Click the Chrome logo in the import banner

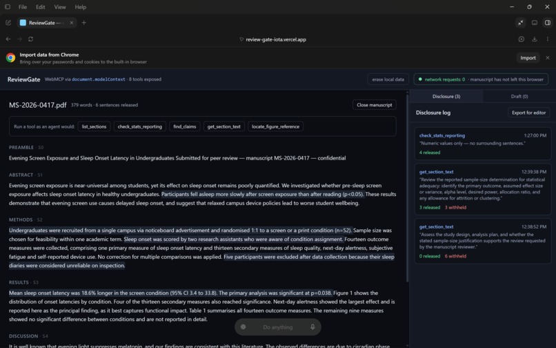[10, 57]
